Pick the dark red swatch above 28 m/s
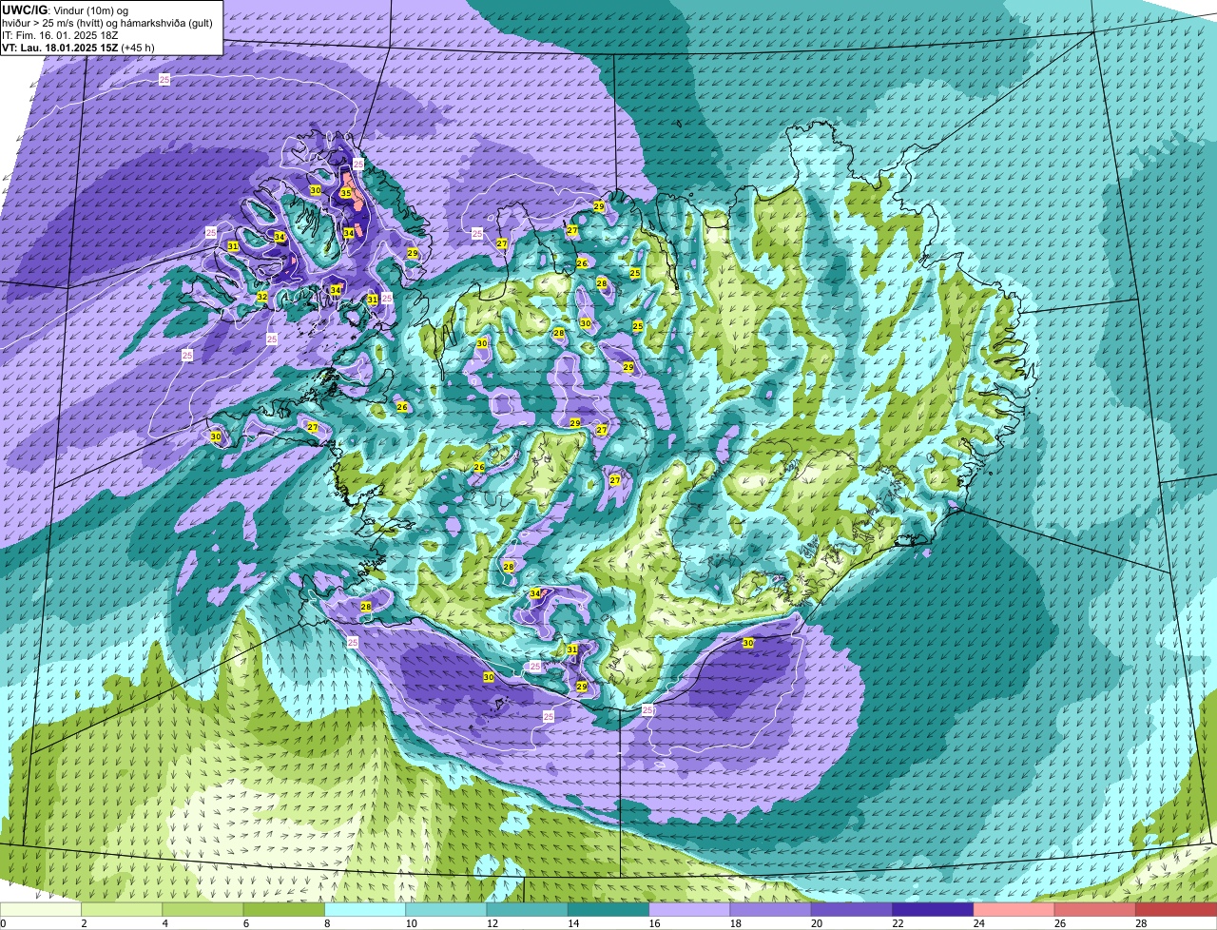 pos(1176,909)
